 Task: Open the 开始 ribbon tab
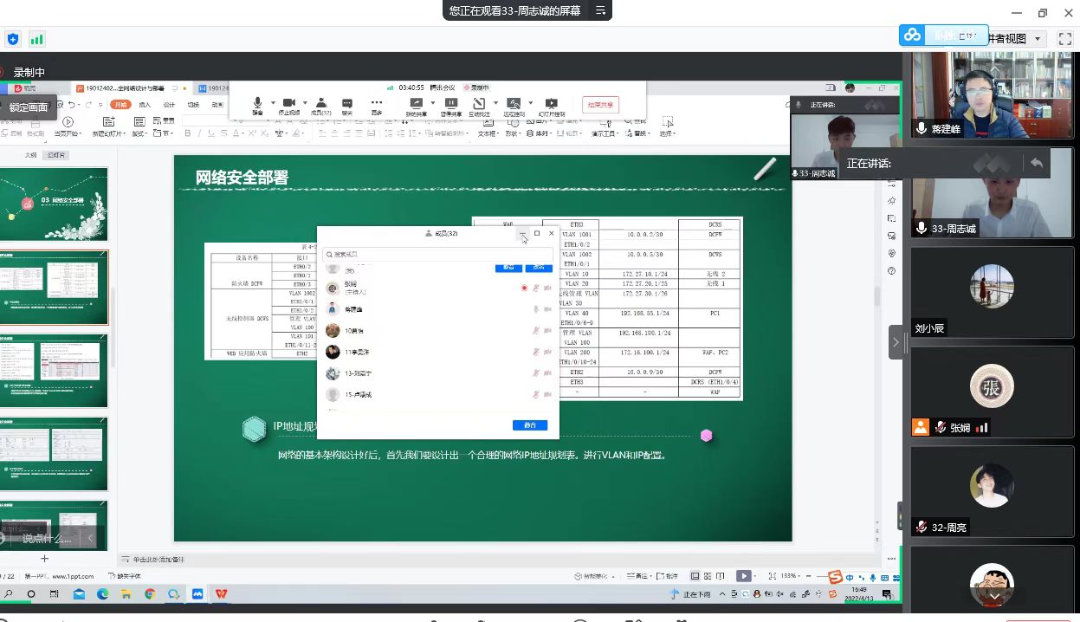click(x=120, y=104)
